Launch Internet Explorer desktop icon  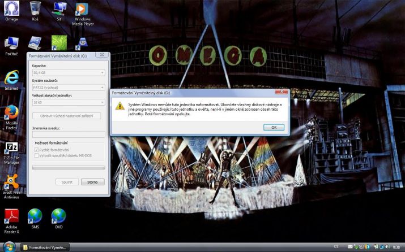pyautogui.click(x=11, y=80)
